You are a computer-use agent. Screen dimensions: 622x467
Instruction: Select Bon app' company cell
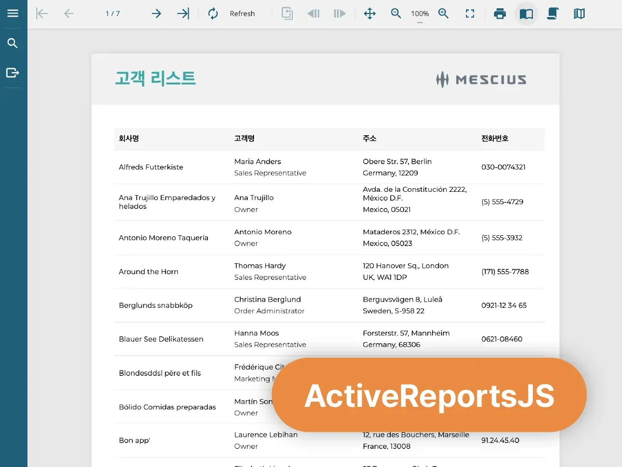[134, 441]
